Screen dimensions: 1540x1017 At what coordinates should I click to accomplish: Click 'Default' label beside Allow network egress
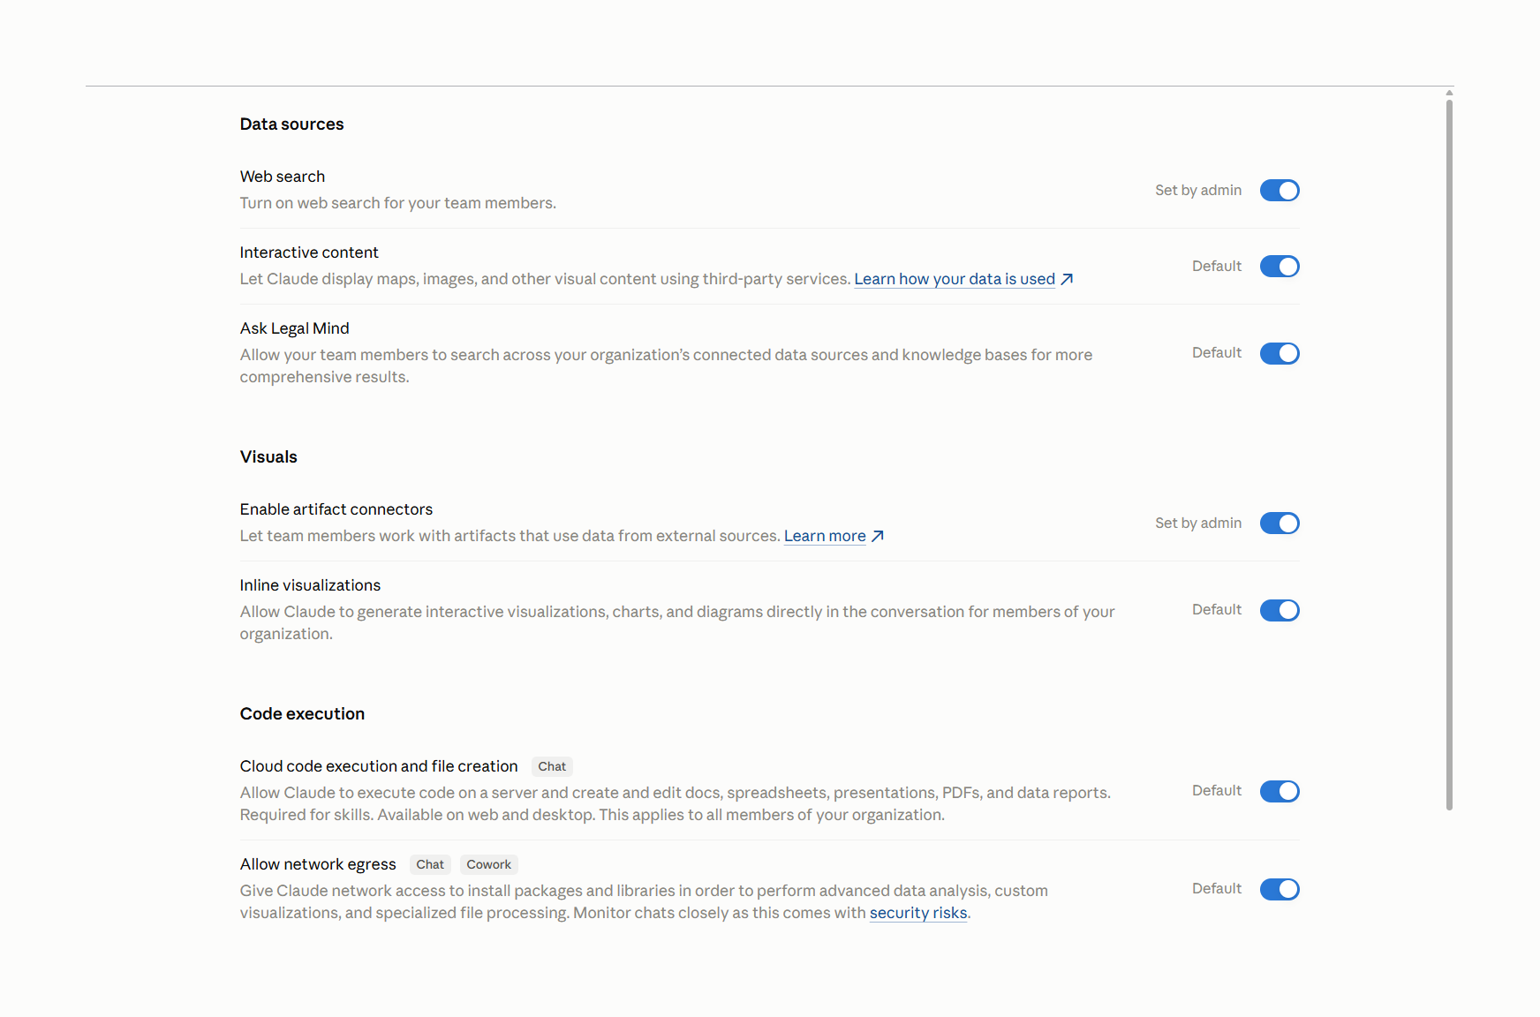click(x=1217, y=889)
